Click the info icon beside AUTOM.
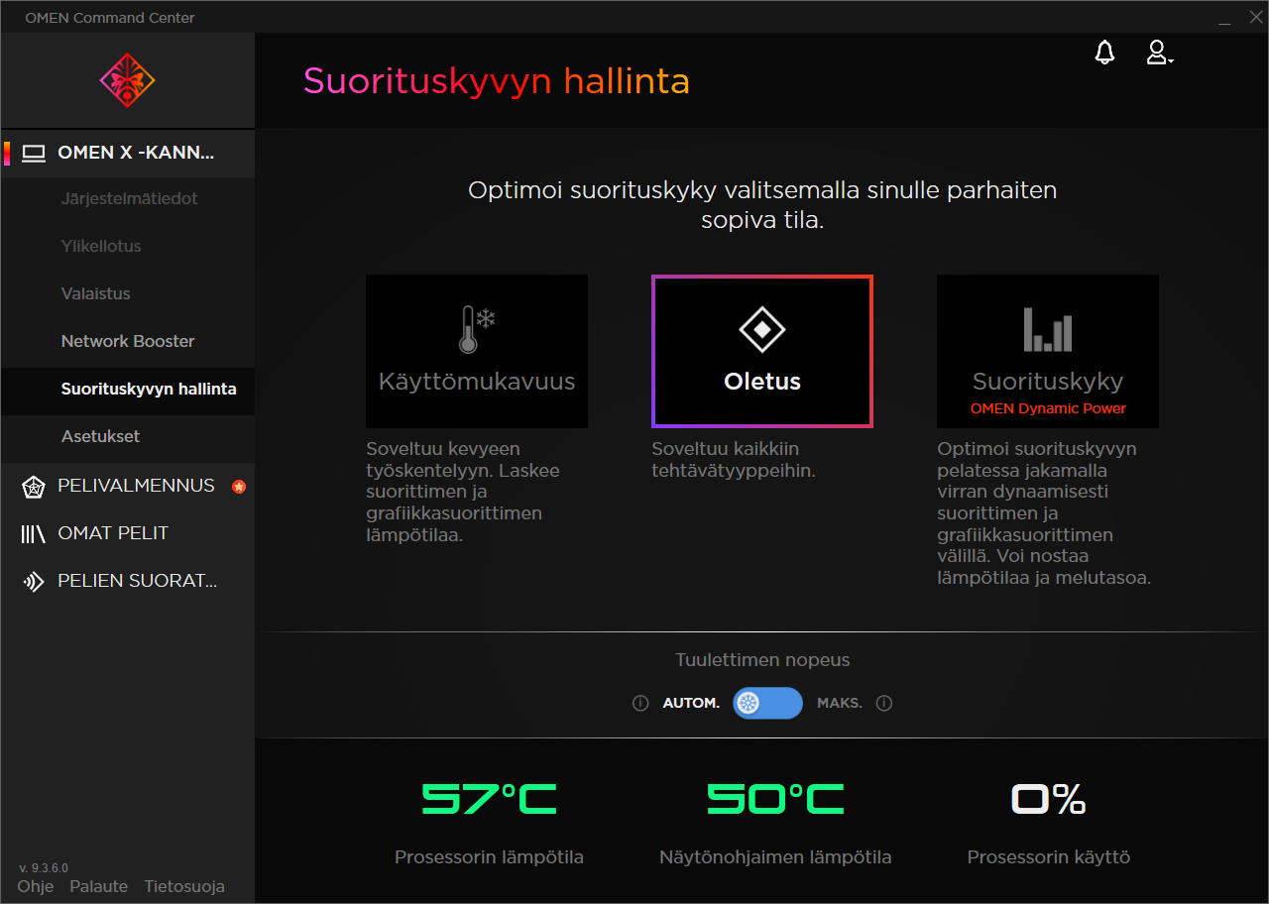Image resolution: width=1269 pixels, height=904 pixels. pos(640,703)
